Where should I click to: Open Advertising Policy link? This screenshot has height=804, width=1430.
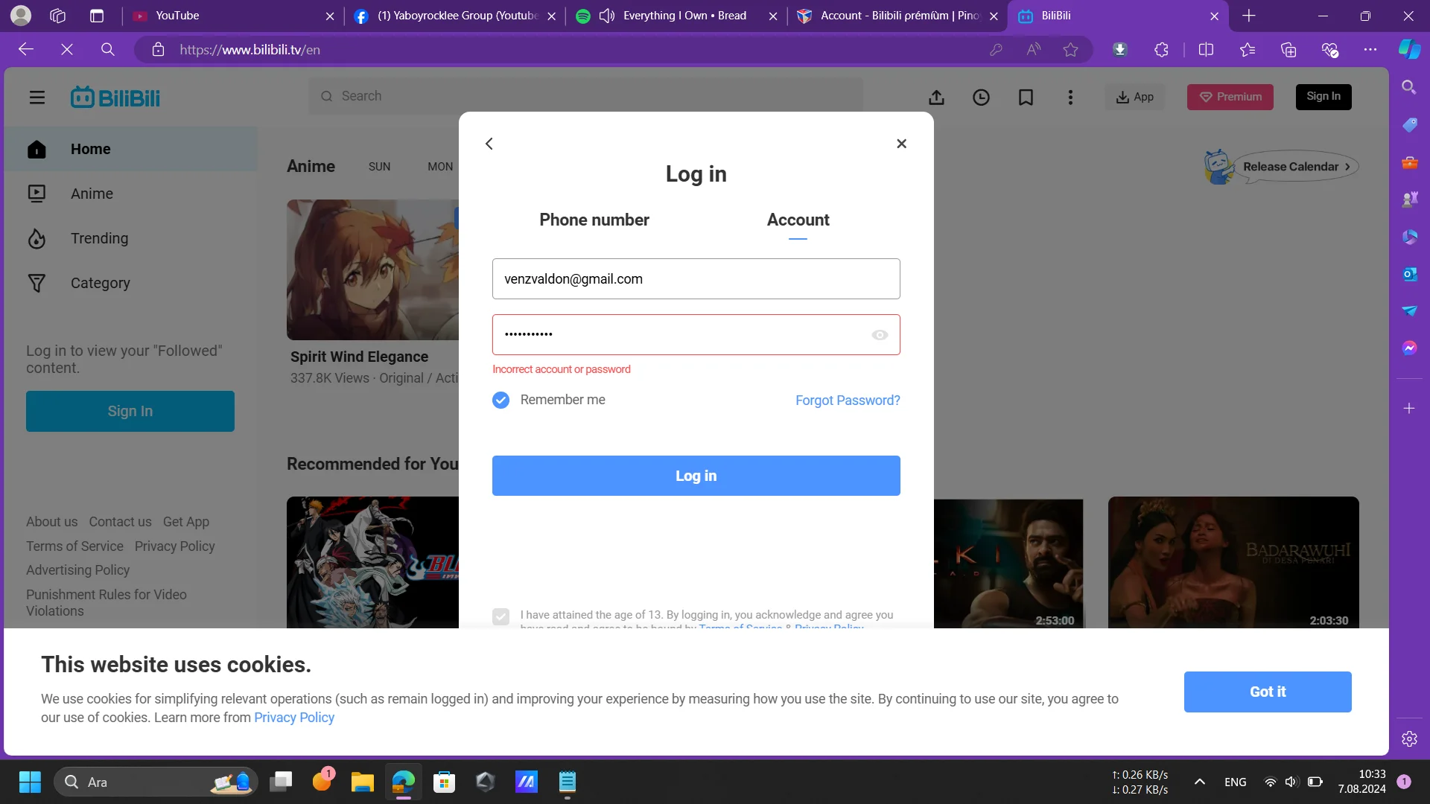pyautogui.click(x=77, y=570)
